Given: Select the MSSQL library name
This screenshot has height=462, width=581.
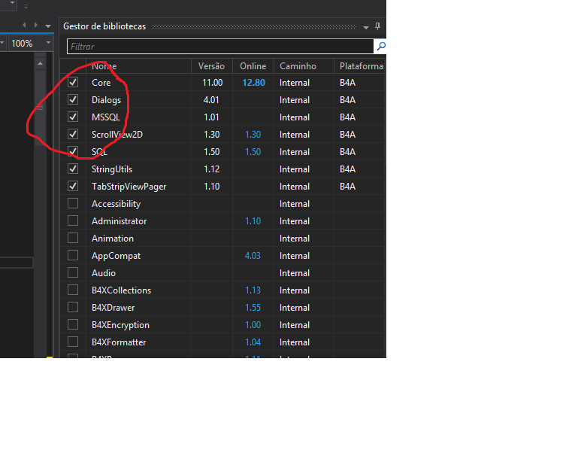Looking at the screenshot, I should click(x=106, y=117).
